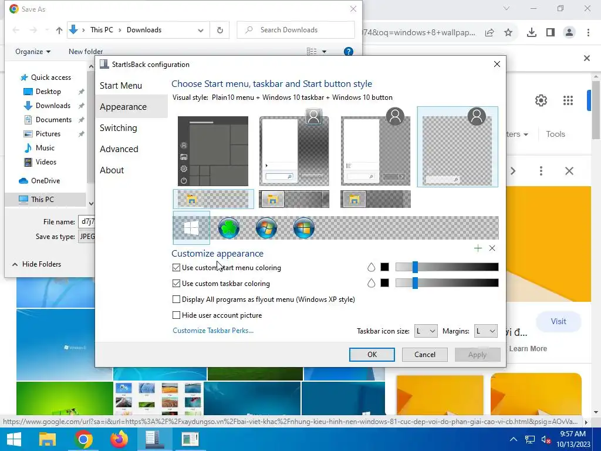Launch Firefox from the taskbar
The image size is (601, 451).
coord(119,439)
